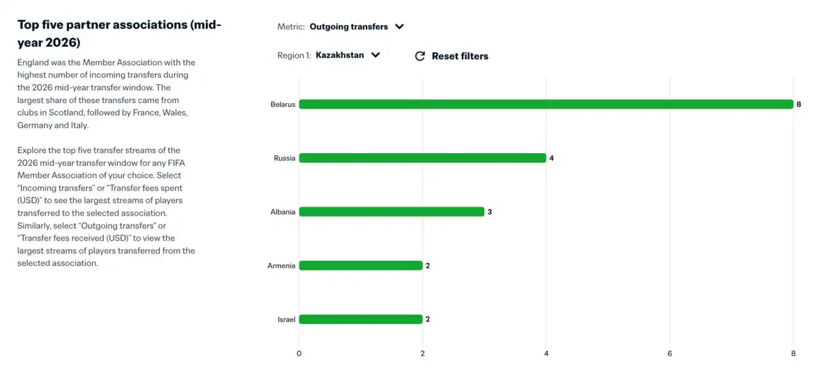813x387 pixels.
Task: Select the Outgoing transfers metric value
Action: tap(349, 27)
